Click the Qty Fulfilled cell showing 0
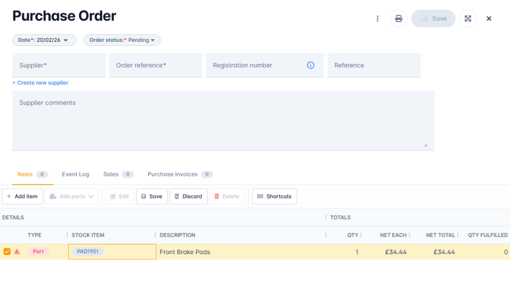510x285 pixels. 484,252
